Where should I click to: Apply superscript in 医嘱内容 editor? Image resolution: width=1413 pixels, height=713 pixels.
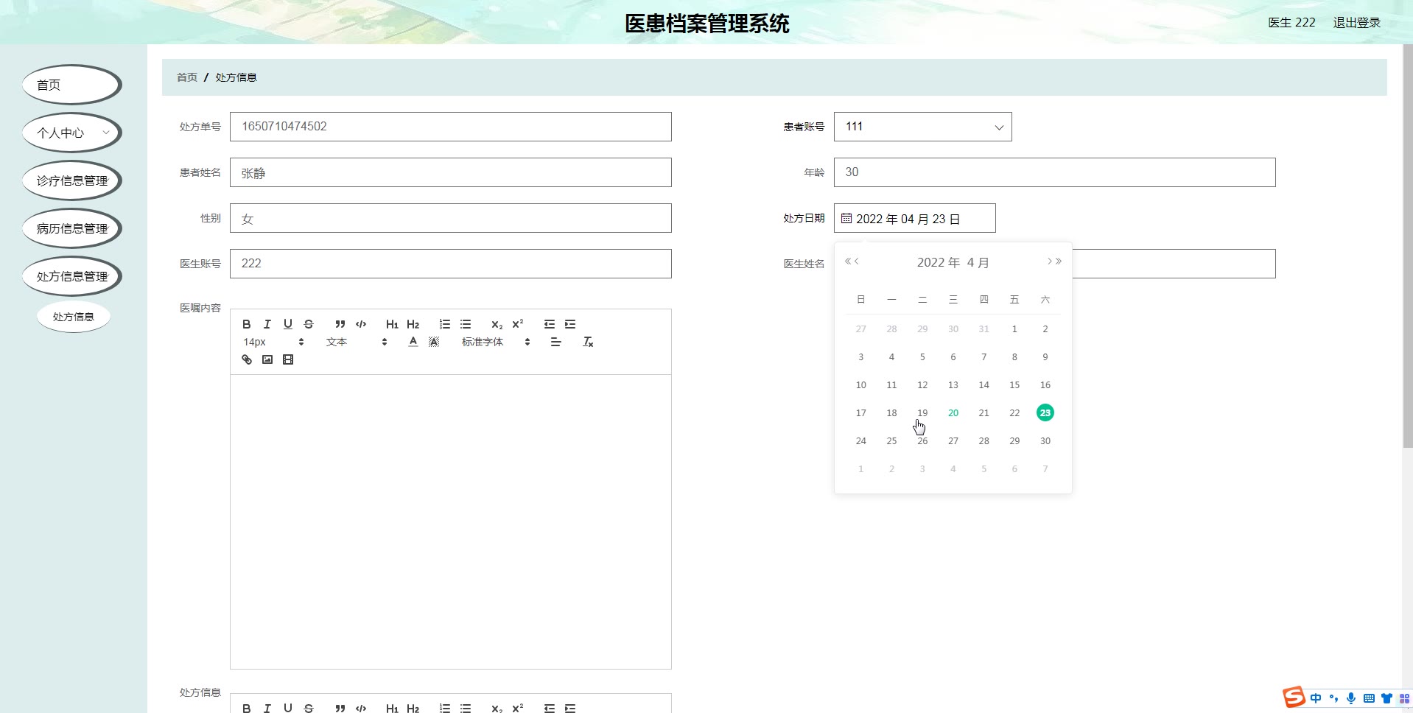coord(518,324)
